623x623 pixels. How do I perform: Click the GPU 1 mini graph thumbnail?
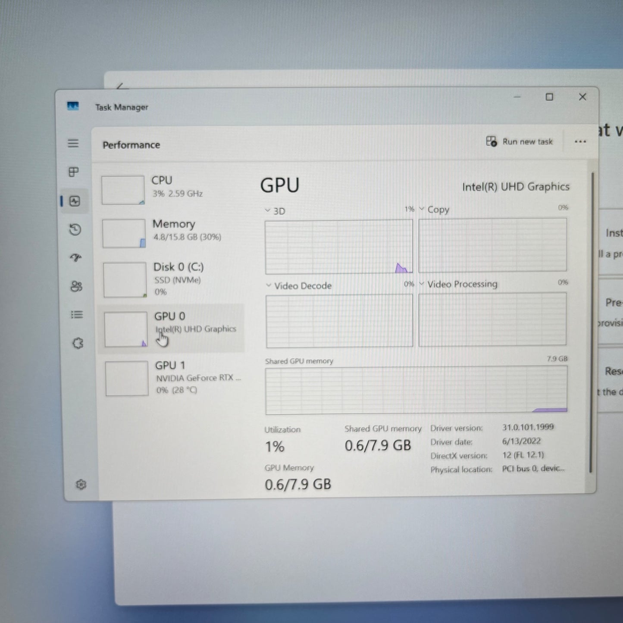pyautogui.click(x=127, y=378)
